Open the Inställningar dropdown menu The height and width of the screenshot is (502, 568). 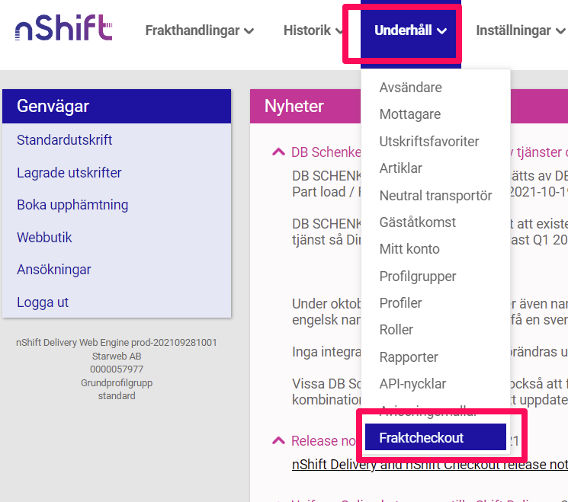(520, 30)
